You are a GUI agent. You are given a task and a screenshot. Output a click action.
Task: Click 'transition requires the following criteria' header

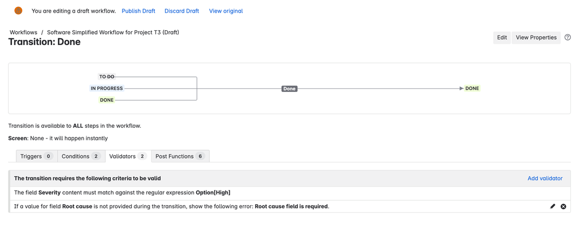click(88, 179)
